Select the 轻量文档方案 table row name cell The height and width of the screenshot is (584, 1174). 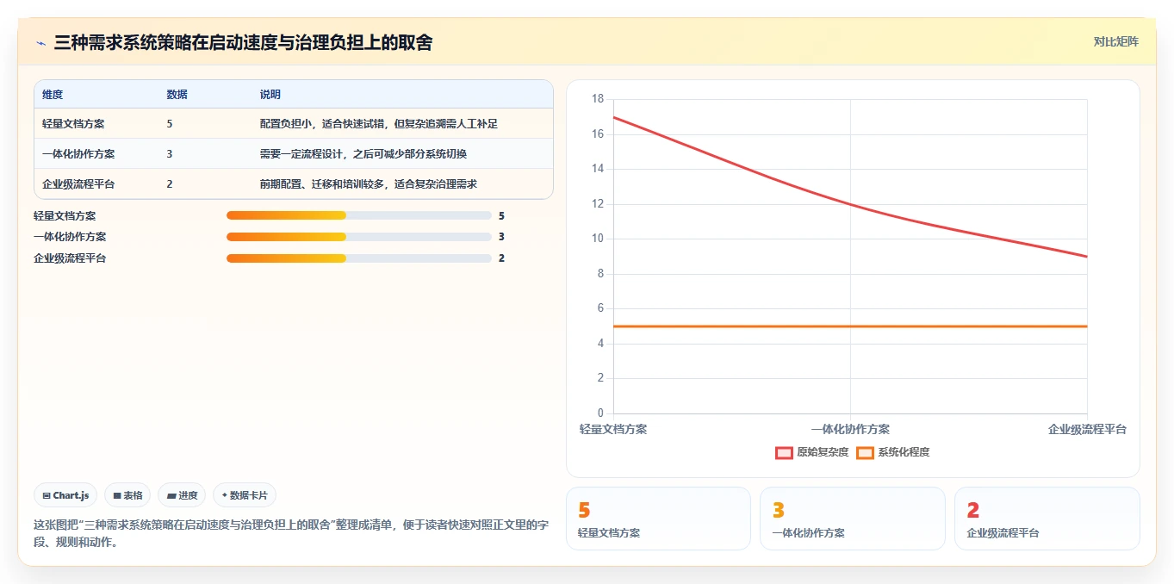[x=73, y=124]
